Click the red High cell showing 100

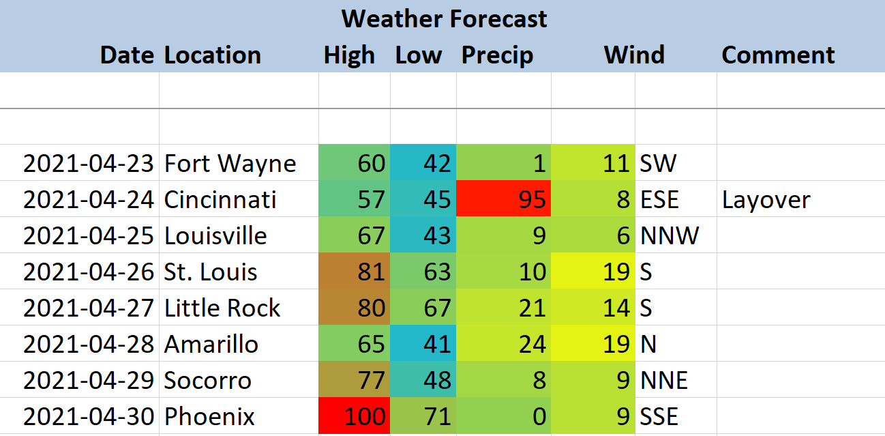pyautogui.click(x=355, y=416)
